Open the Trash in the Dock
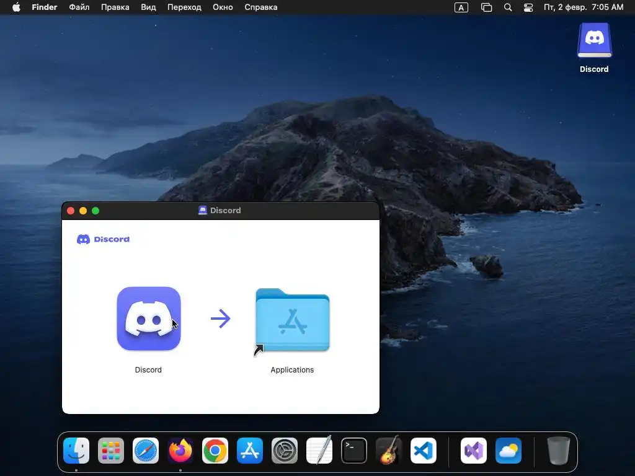Screen dimensions: 635x476 tap(559, 451)
